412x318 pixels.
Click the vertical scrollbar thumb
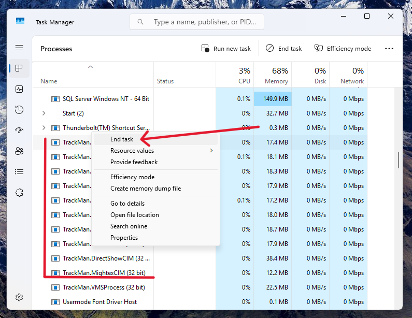click(399, 160)
